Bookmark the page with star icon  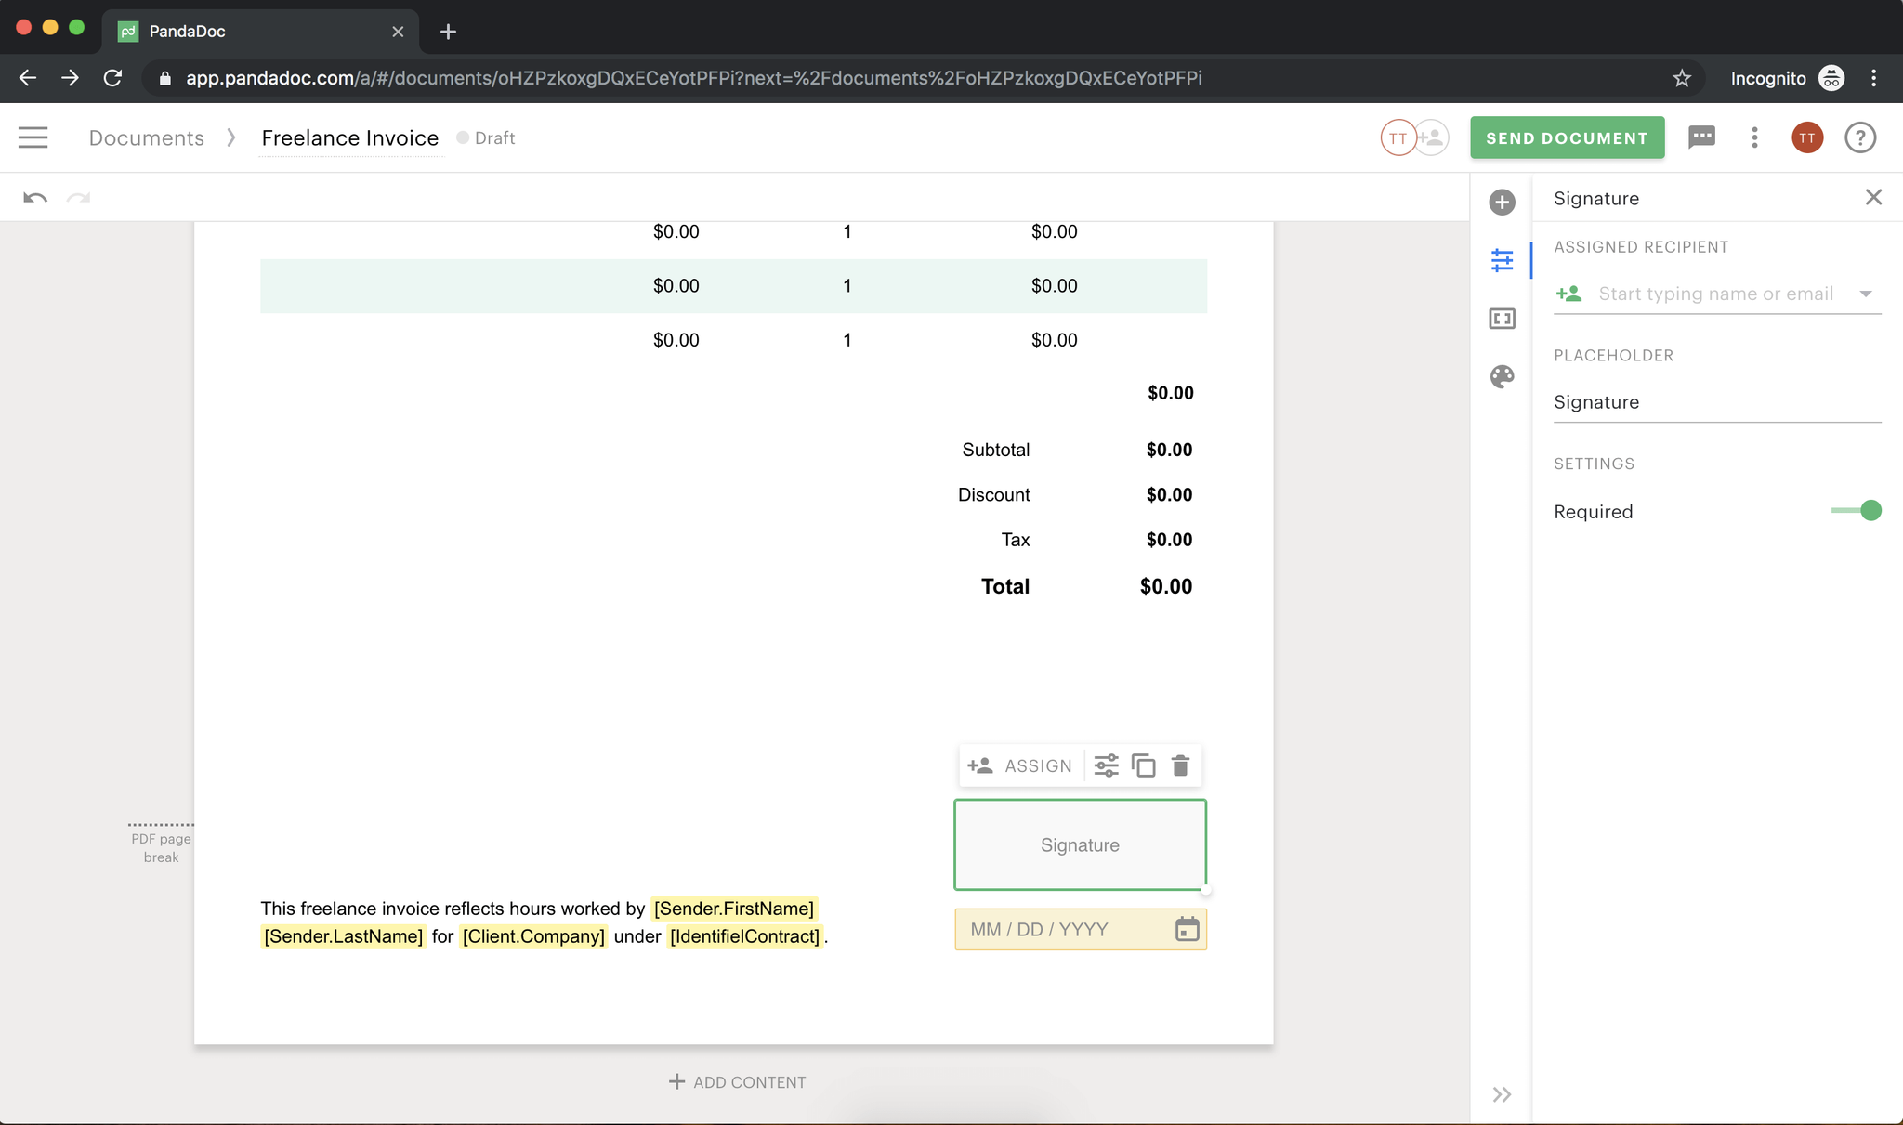[x=1682, y=78]
